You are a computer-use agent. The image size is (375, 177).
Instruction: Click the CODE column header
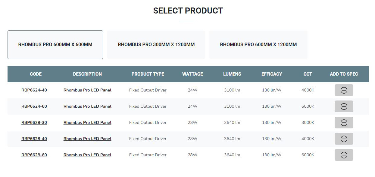click(36, 74)
